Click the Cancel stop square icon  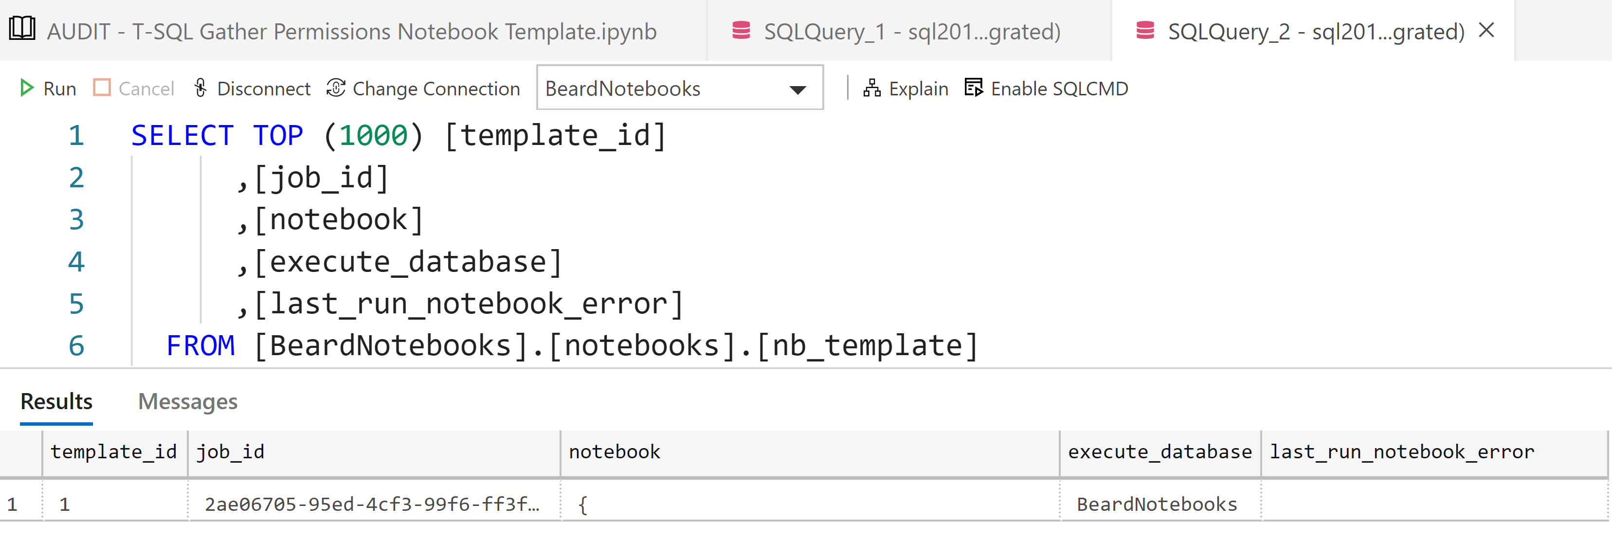(x=101, y=88)
